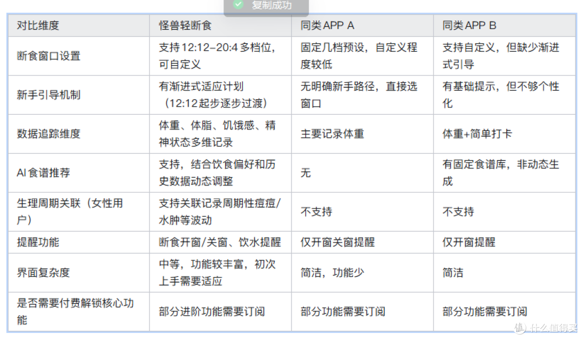Click the 无 cell in AI食谱推荐 row
This screenshot has width=583, height=340.
(363, 173)
